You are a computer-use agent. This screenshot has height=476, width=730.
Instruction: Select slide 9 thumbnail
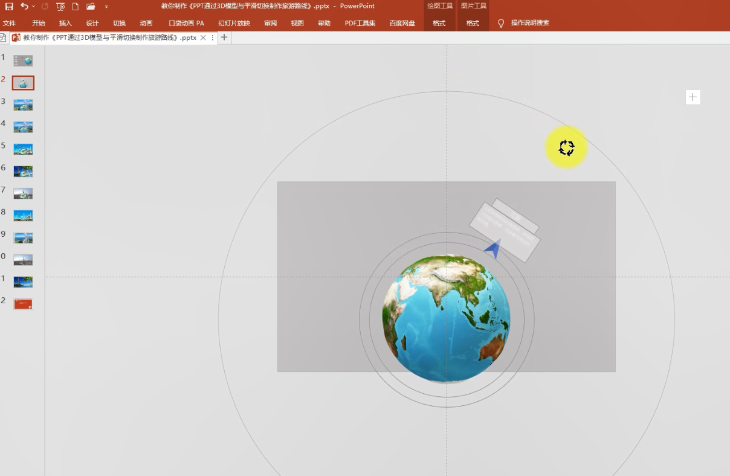[24, 237]
